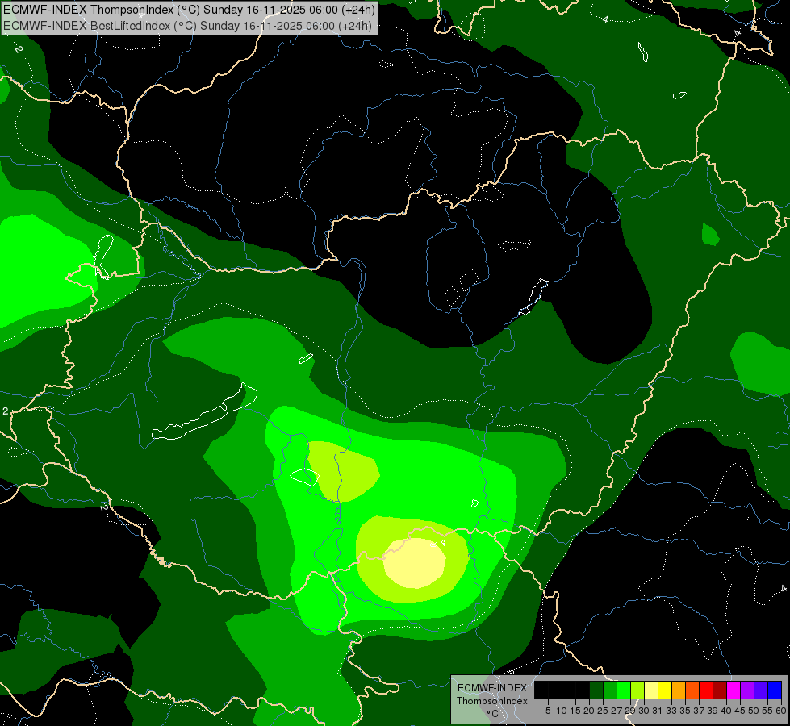Select the bright red 37–39 legend swatch
Image resolution: width=790 pixels, height=726 pixels.
point(706,690)
